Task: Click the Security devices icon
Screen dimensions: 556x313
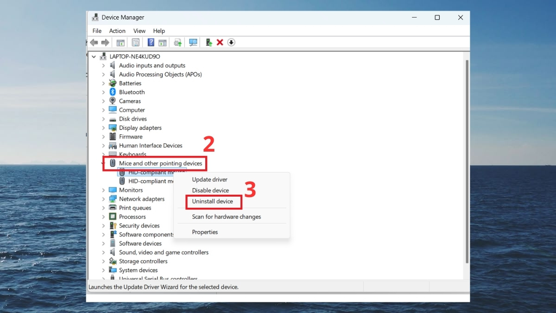Action: point(113,226)
